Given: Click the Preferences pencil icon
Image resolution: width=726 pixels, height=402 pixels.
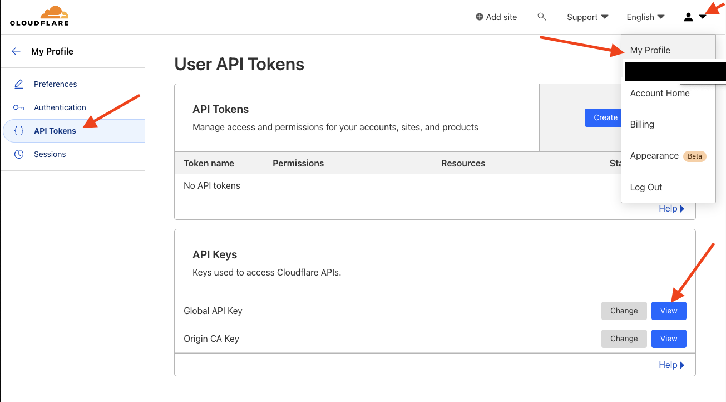Looking at the screenshot, I should click(x=19, y=84).
